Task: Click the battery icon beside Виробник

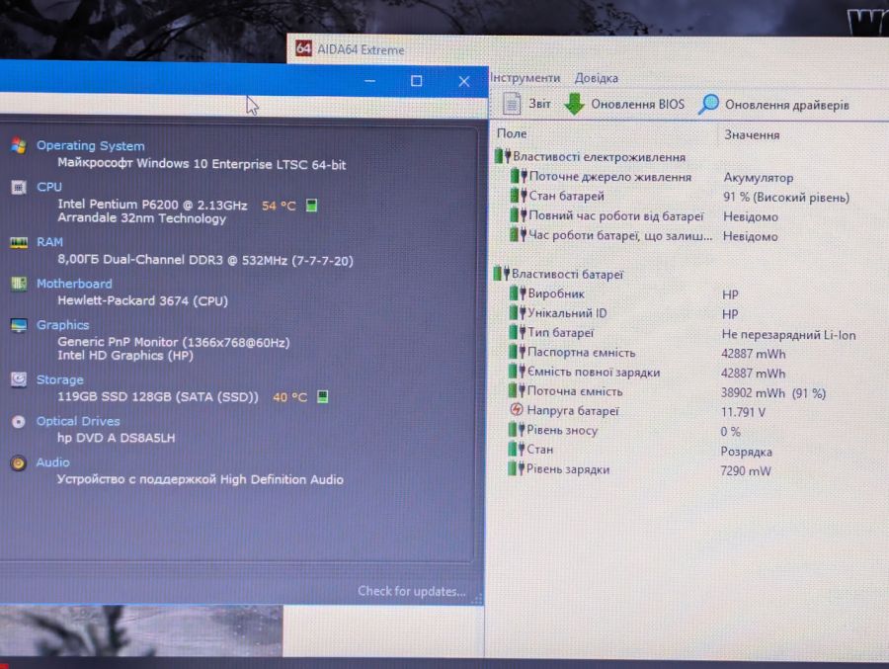Action: tap(518, 293)
